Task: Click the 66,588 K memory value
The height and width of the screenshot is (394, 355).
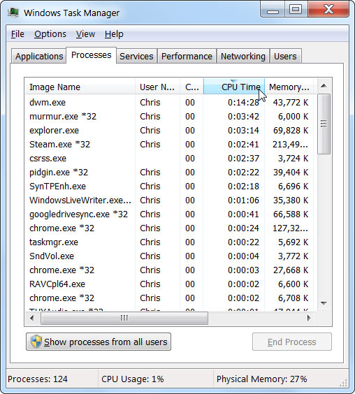Action: click(291, 214)
